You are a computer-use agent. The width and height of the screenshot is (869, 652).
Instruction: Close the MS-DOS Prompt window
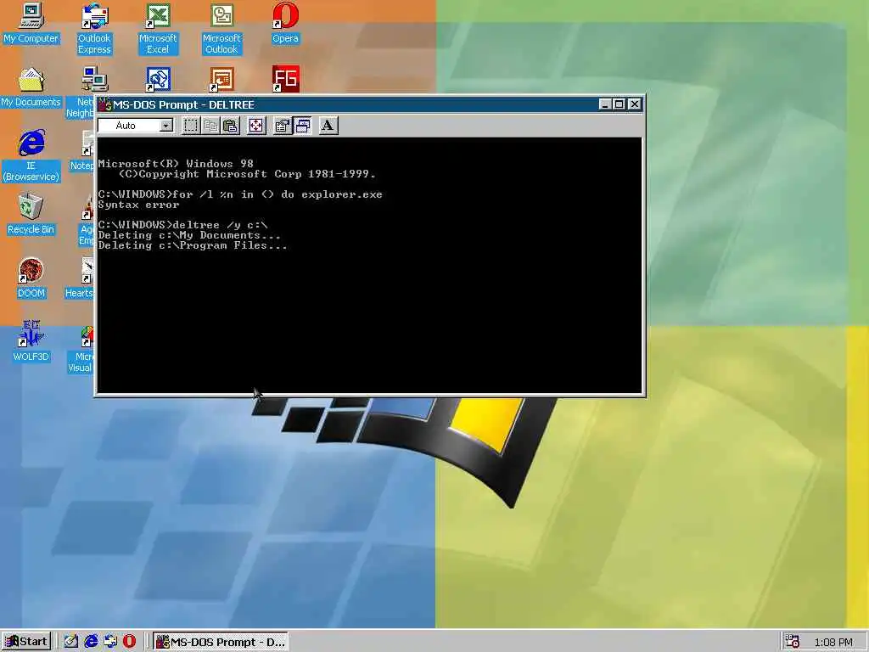tap(635, 104)
